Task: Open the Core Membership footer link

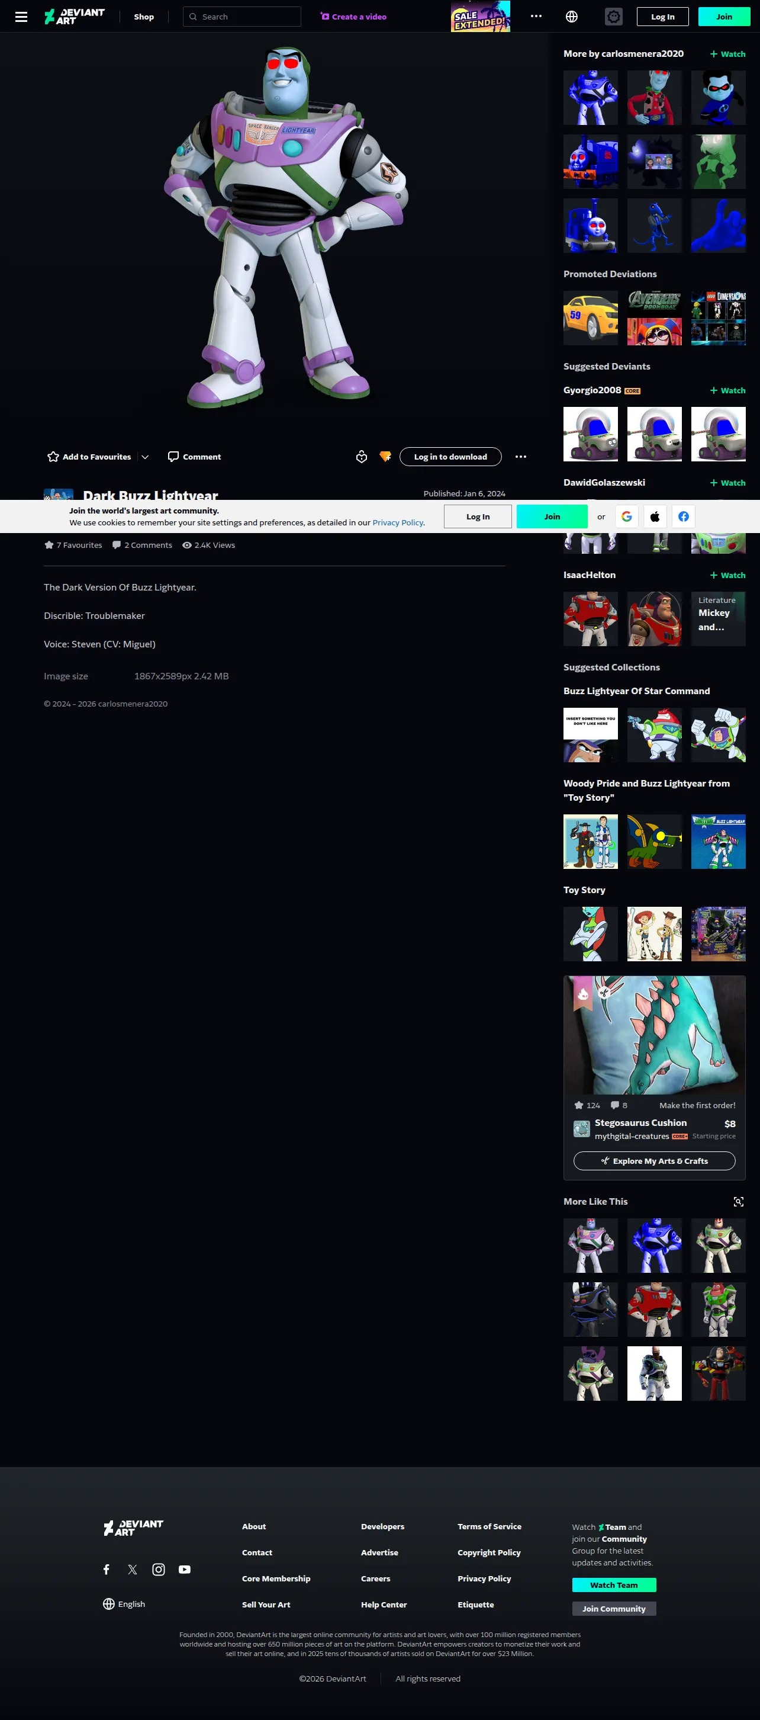Action: [x=276, y=1578]
